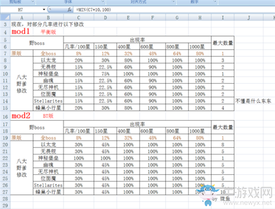
Task: Click the fx Insert Function icon
Action: tap(69, 9)
